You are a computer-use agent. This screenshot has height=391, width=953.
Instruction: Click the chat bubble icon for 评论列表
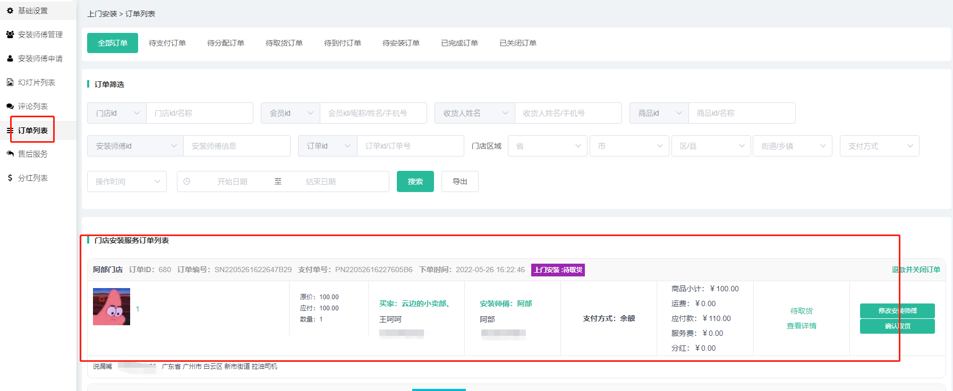[x=10, y=106]
